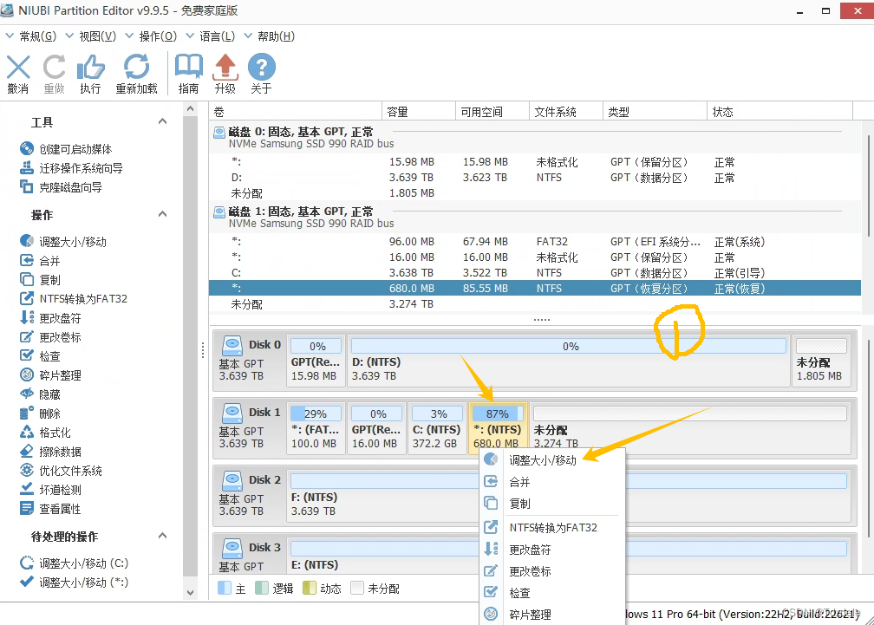Choose 更改盘符 in the context menu
Viewport: 874px width, 625px height.
click(x=551, y=550)
